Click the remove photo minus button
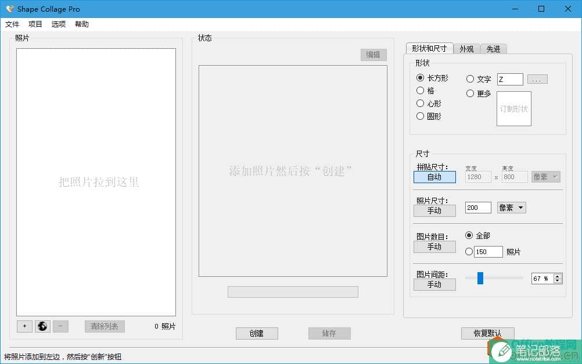The width and height of the screenshot is (582, 364). pos(60,326)
